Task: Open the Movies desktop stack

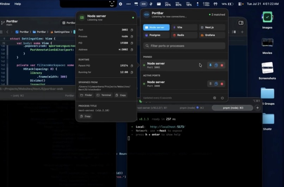Action: pyautogui.click(x=267, y=46)
